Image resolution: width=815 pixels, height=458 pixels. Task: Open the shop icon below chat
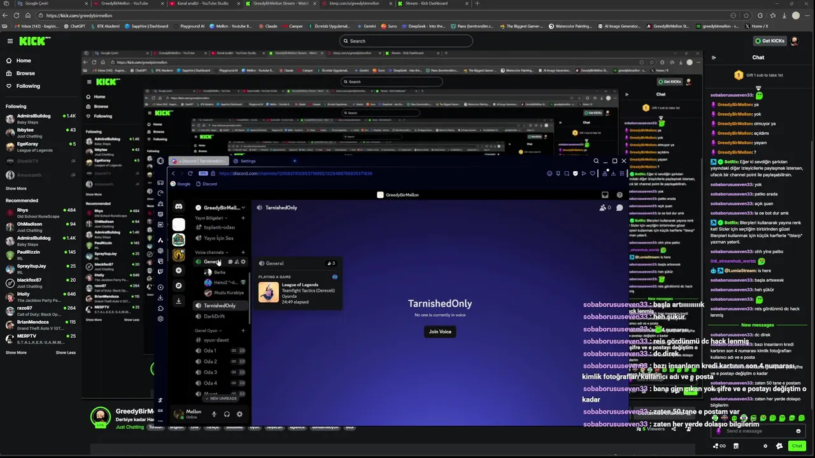point(736,446)
